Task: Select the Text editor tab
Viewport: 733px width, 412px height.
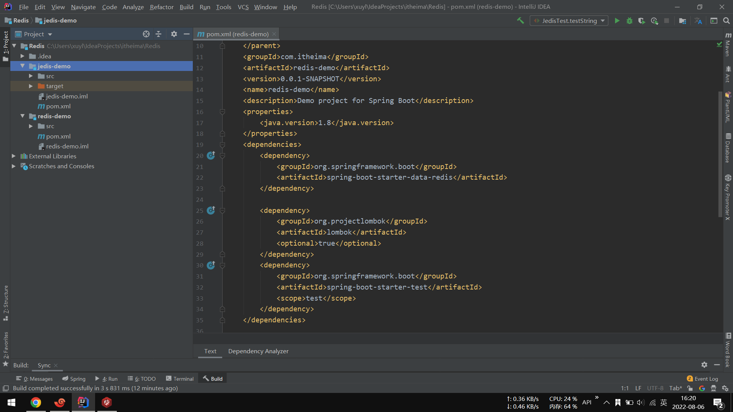Action: (x=210, y=351)
